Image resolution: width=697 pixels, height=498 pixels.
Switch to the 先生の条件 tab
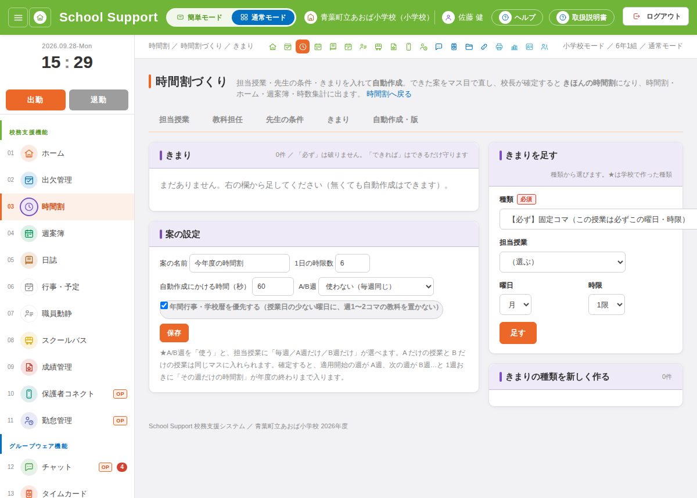click(x=285, y=120)
